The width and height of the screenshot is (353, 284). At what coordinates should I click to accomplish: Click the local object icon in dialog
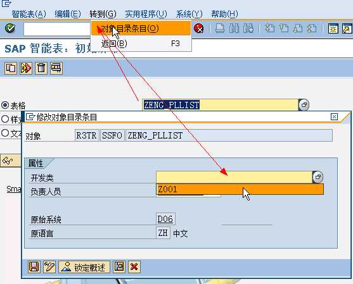(x=119, y=267)
